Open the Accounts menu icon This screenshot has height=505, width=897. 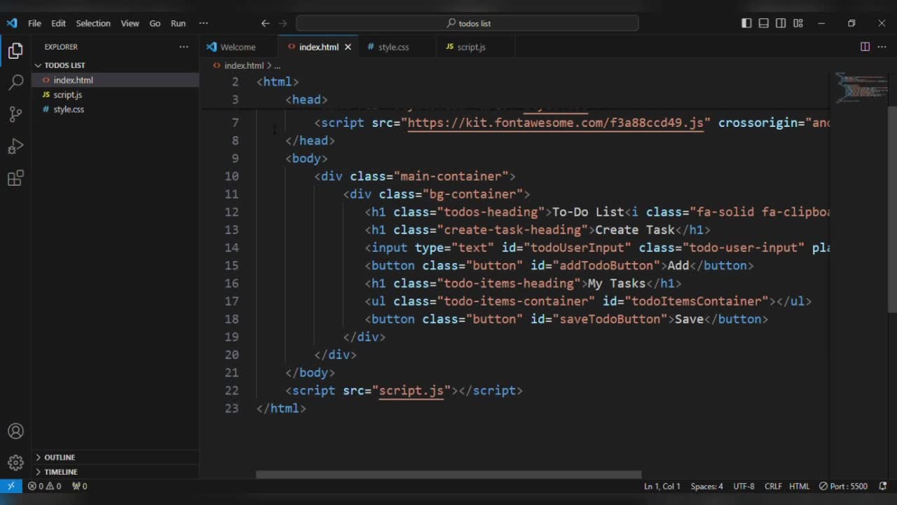pyautogui.click(x=15, y=431)
